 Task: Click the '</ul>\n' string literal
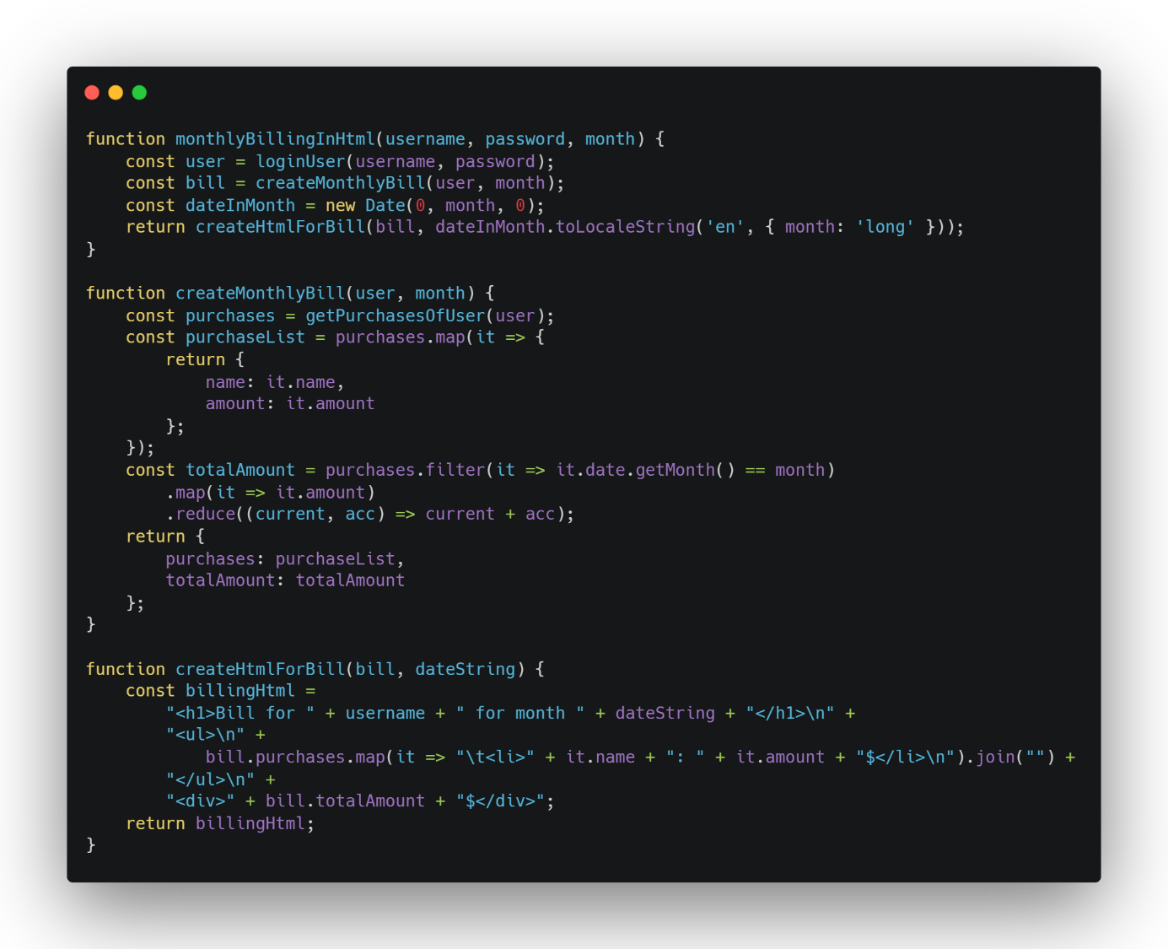coord(210,779)
